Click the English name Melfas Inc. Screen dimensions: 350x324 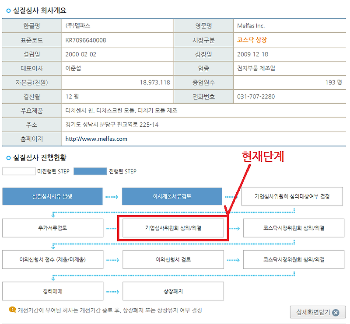pos(251,26)
